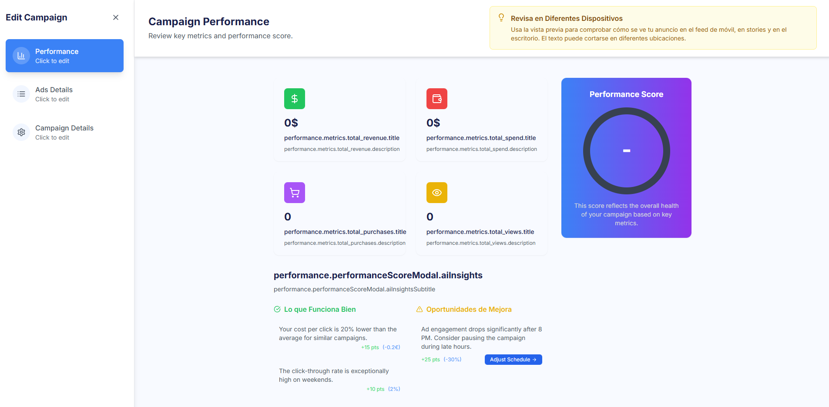Click the green dollar revenue icon

click(294, 99)
